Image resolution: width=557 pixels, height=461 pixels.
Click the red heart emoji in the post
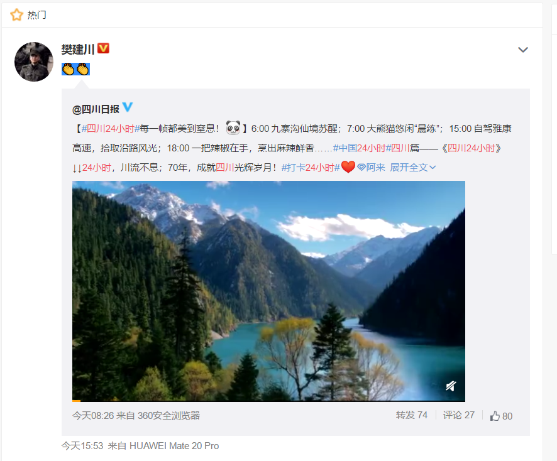pos(348,167)
